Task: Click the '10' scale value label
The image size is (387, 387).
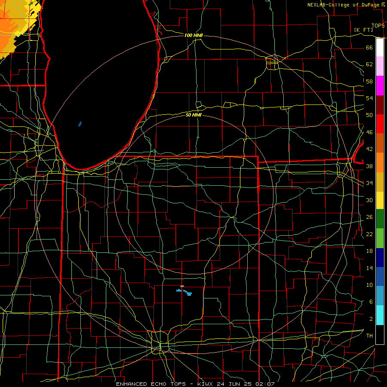Action: pos(369,285)
